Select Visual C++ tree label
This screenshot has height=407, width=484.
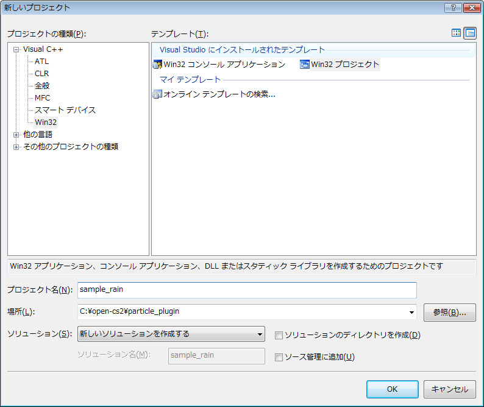43,49
